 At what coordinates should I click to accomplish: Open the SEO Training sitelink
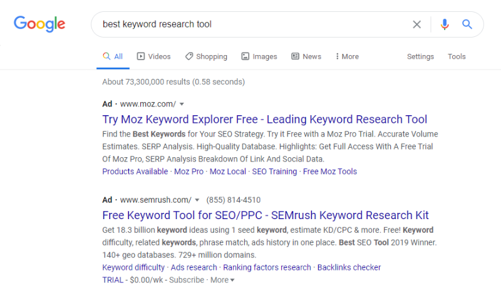(x=274, y=172)
